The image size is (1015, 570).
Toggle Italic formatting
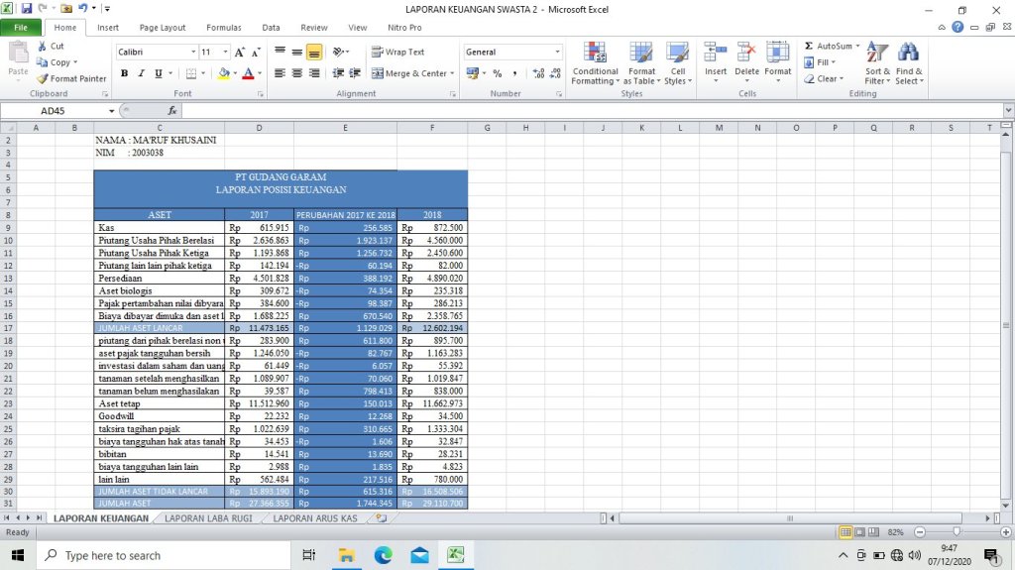click(142, 73)
